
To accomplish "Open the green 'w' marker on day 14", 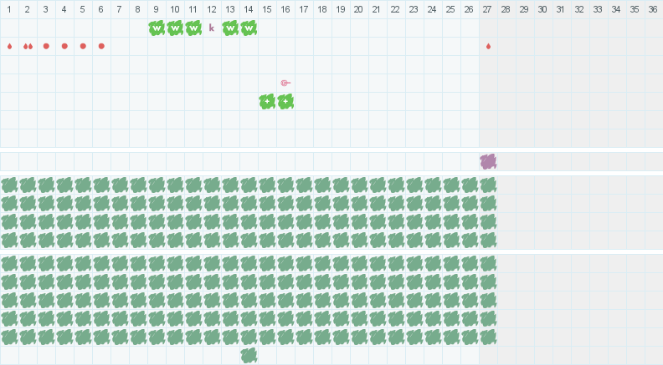I will pyautogui.click(x=249, y=28).
